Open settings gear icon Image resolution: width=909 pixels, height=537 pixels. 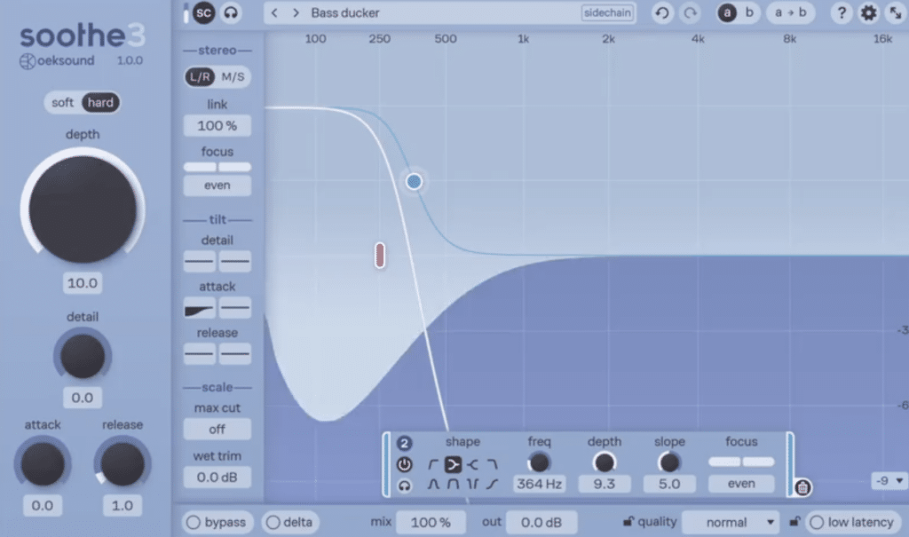868,12
